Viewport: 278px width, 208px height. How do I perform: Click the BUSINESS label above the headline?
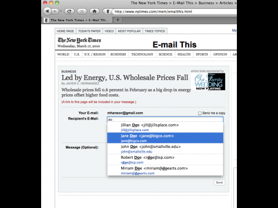click(69, 72)
